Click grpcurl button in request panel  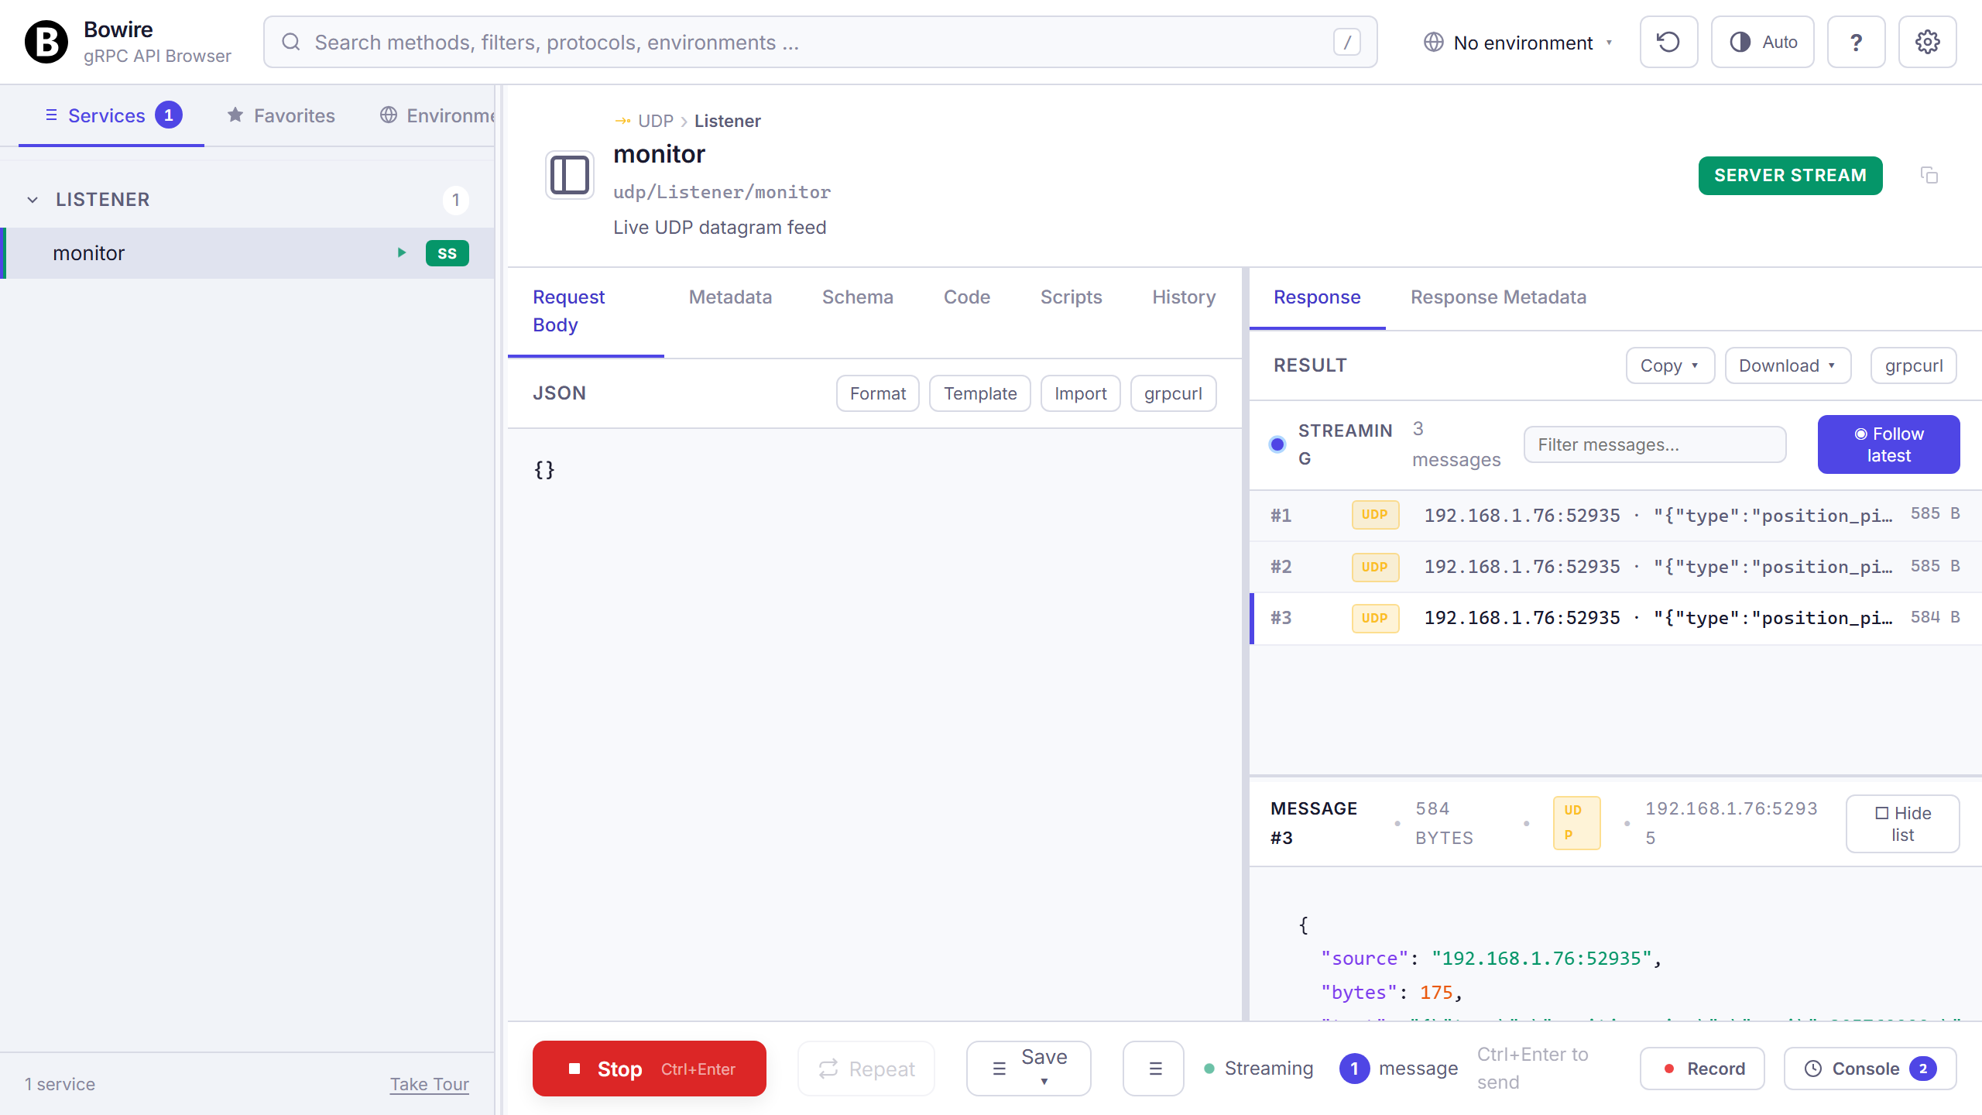pos(1173,393)
